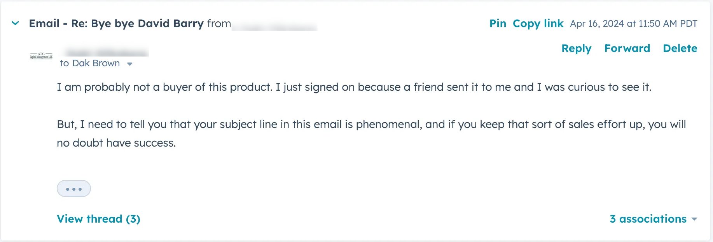713x242 pixels.
Task: Collapse the email card via the chevron icon
Action: point(14,23)
